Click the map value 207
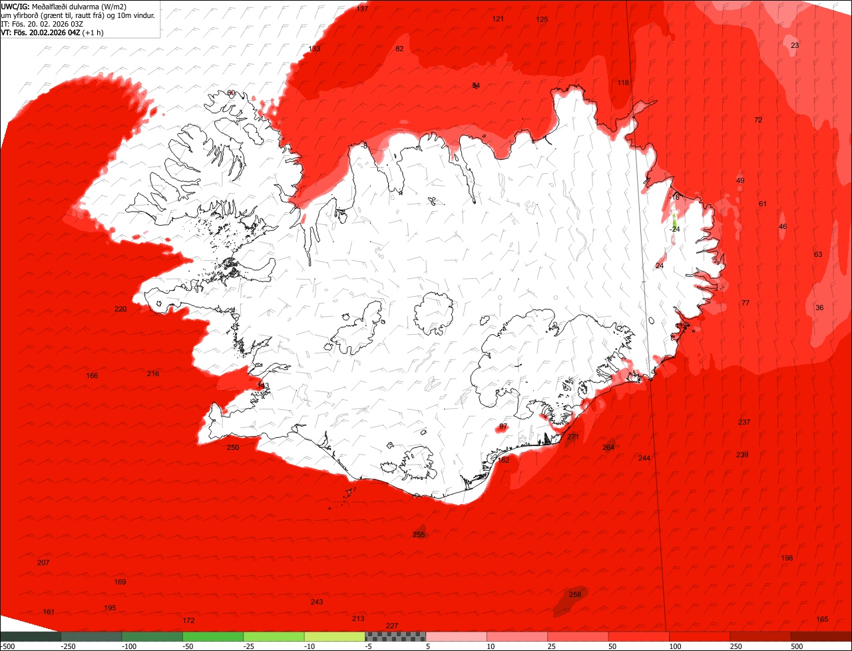Image resolution: width=852 pixels, height=651 pixels. tap(43, 562)
